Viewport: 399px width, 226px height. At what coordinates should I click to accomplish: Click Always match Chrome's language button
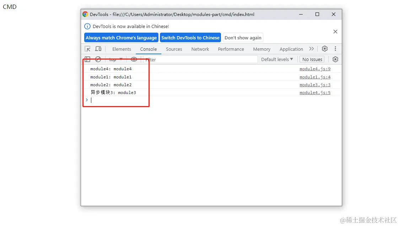tap(121, 38)
